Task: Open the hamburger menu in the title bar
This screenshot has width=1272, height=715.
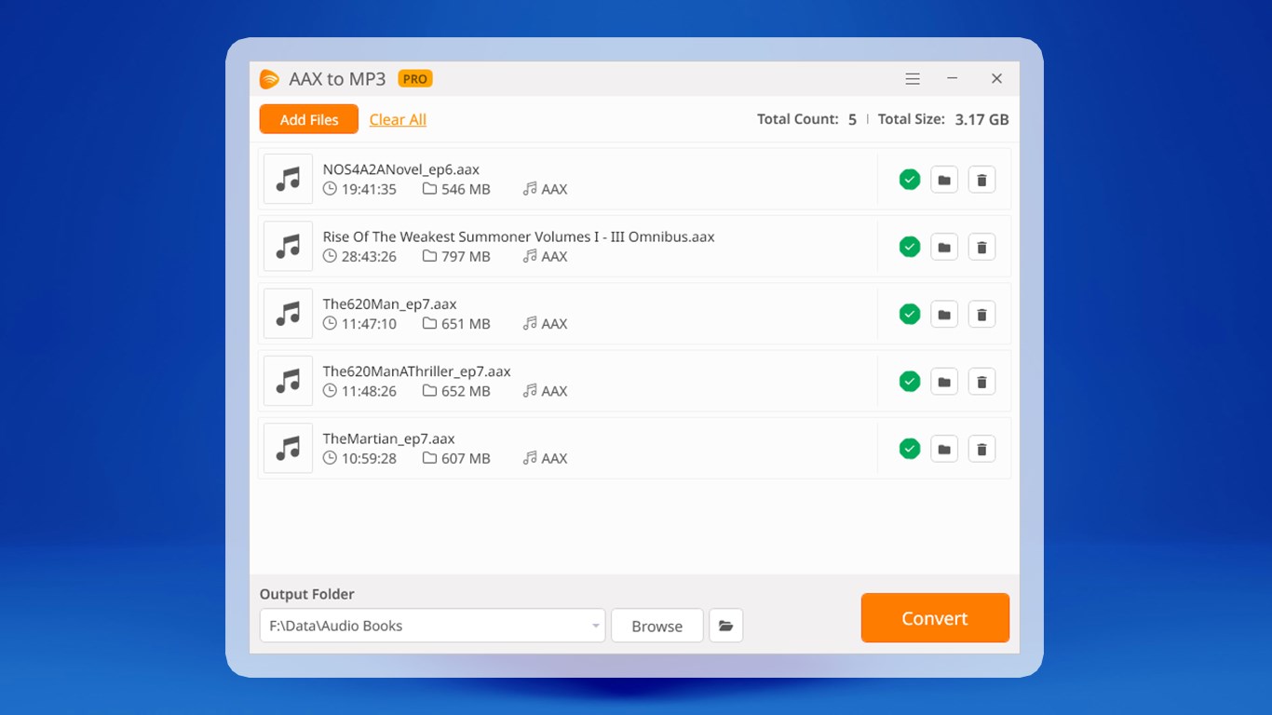Action: click(x=913, y=79)
